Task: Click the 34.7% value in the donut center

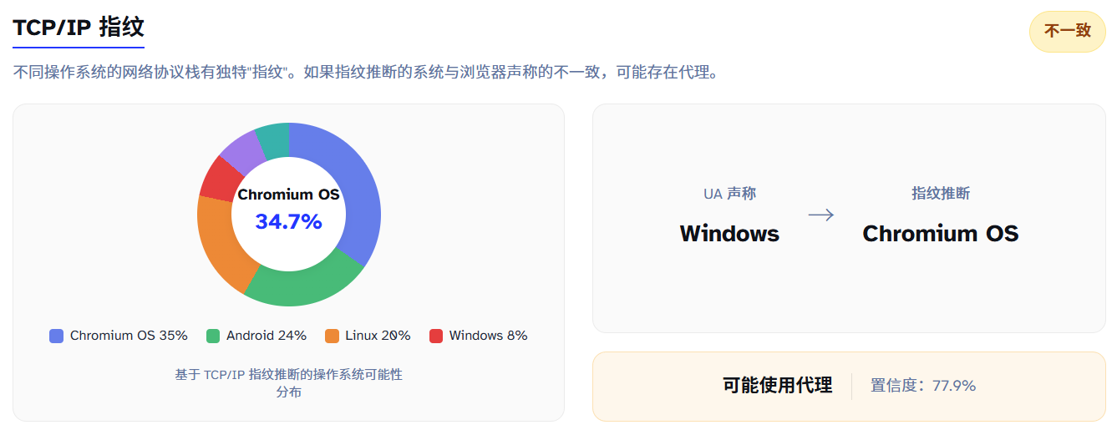Action: pyautogui.click(x=288, y=221)
